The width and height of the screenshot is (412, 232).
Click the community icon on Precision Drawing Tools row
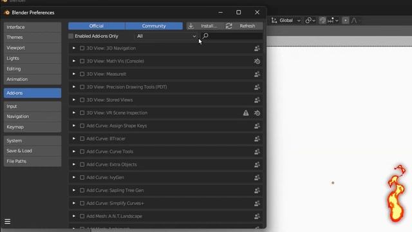coord(257,87)
